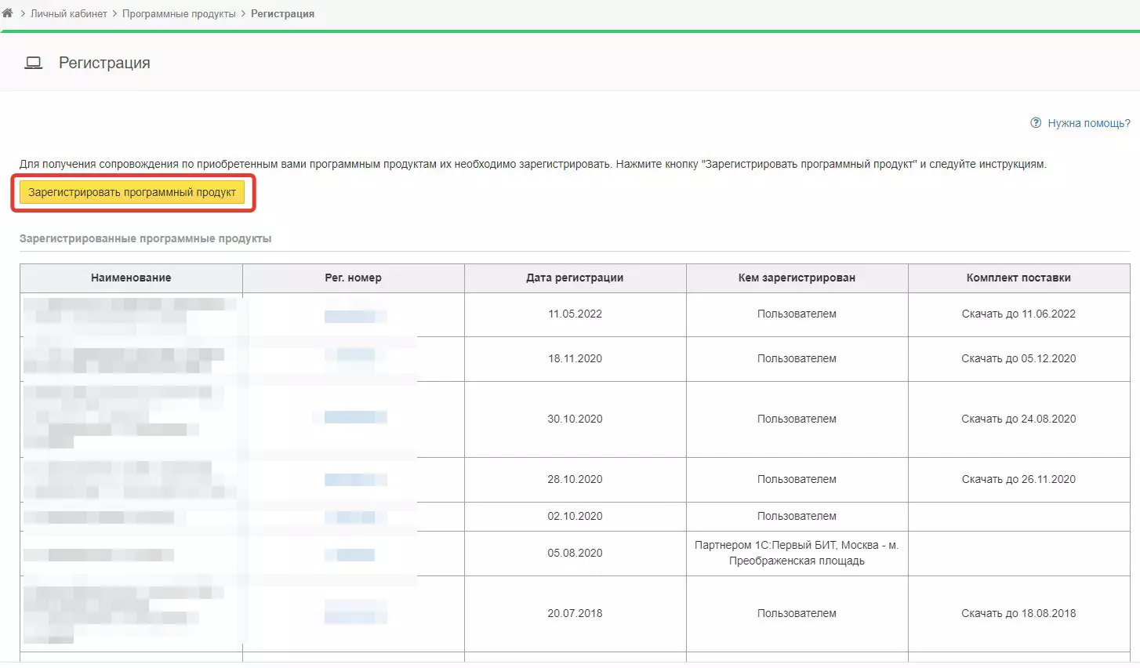The height and width of the screenshot is (668, 1140).
Task: Click the question mark help icon
Action: click(1036, 123)
